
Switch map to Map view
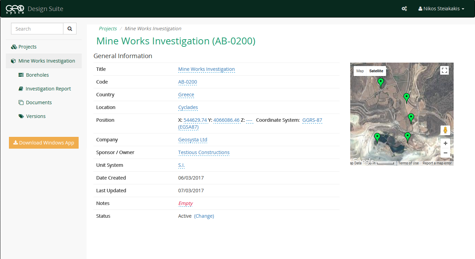click(360, 71)
